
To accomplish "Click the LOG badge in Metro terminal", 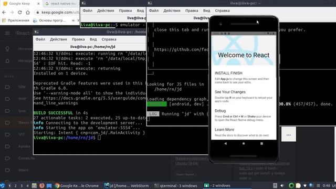I will [x=153, y=114].
